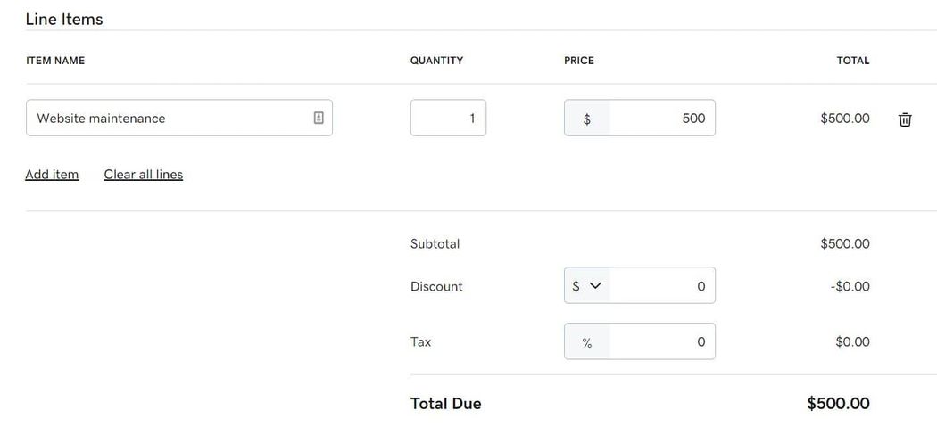Click the TOTAL column header
This screenshot has width=937, height=435.
tap(853, 61)
